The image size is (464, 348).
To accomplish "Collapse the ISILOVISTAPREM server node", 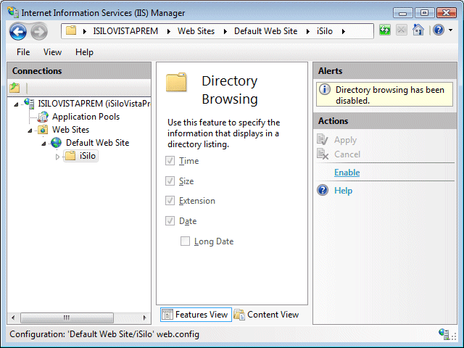I will click(17, 104).
